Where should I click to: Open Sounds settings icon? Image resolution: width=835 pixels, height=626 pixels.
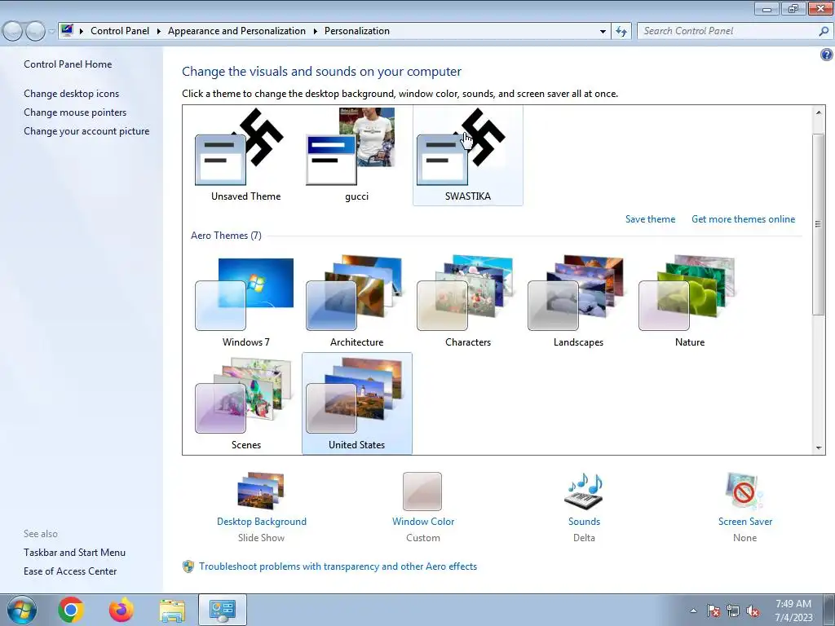(x=584, y=491)
